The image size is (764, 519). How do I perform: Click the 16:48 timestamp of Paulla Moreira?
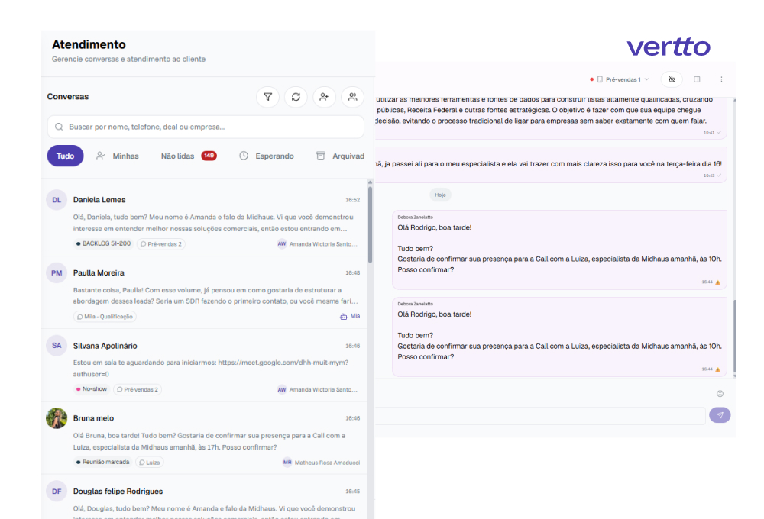pos(353,273)
